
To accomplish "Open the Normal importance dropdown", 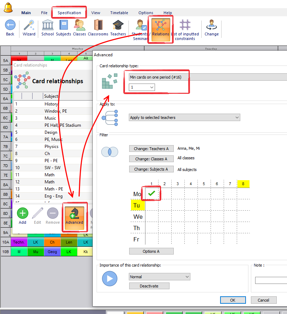I will tap(159, 277).
